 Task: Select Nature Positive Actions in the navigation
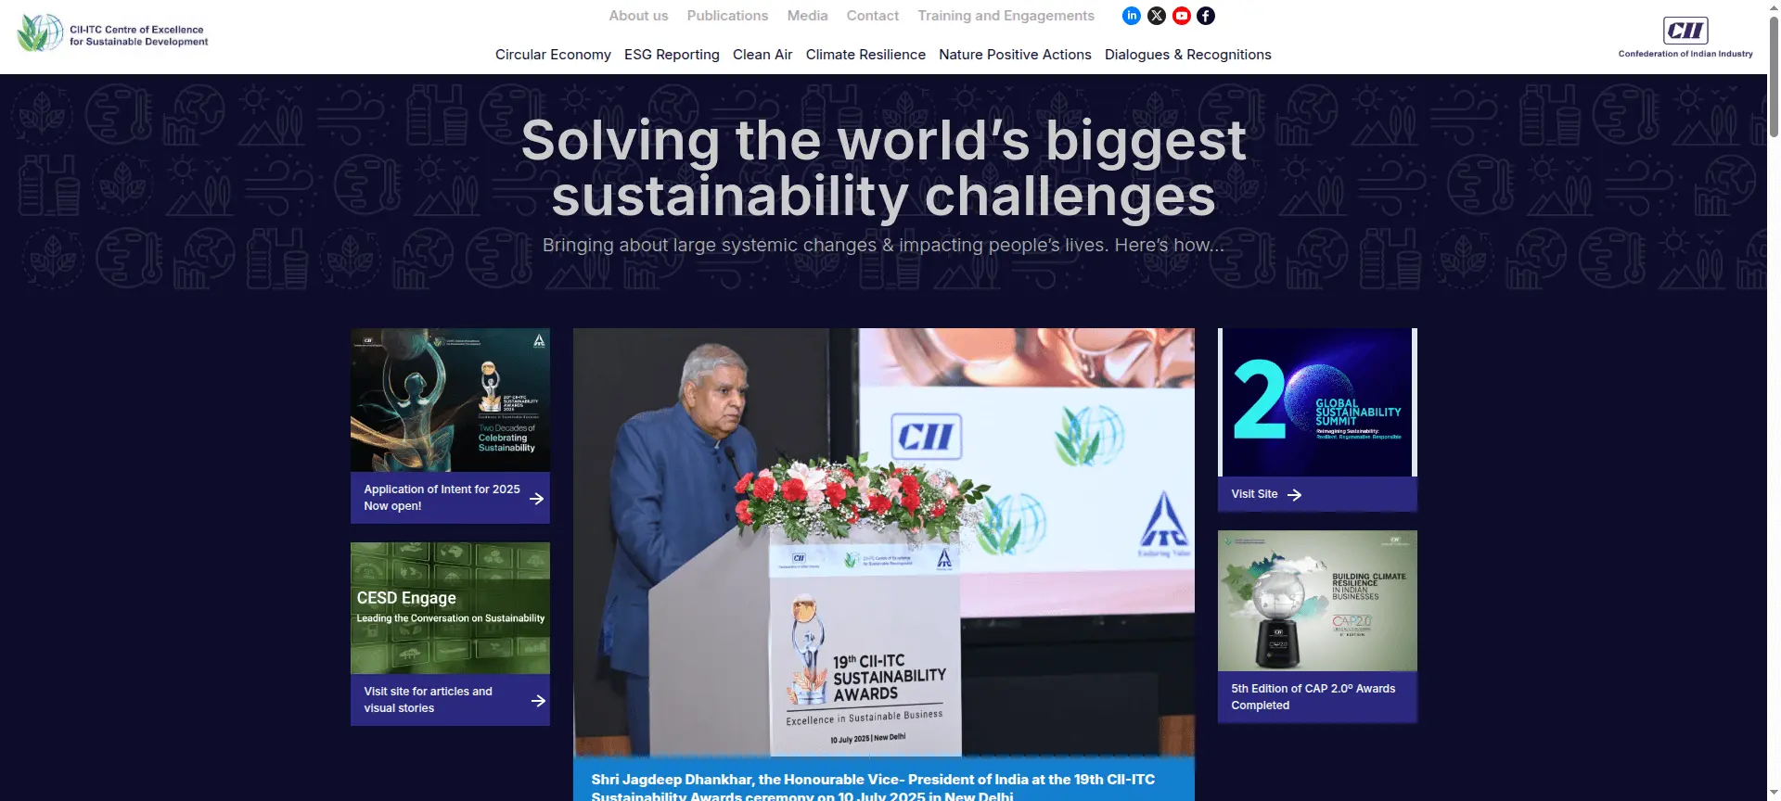coord(1015,55)
